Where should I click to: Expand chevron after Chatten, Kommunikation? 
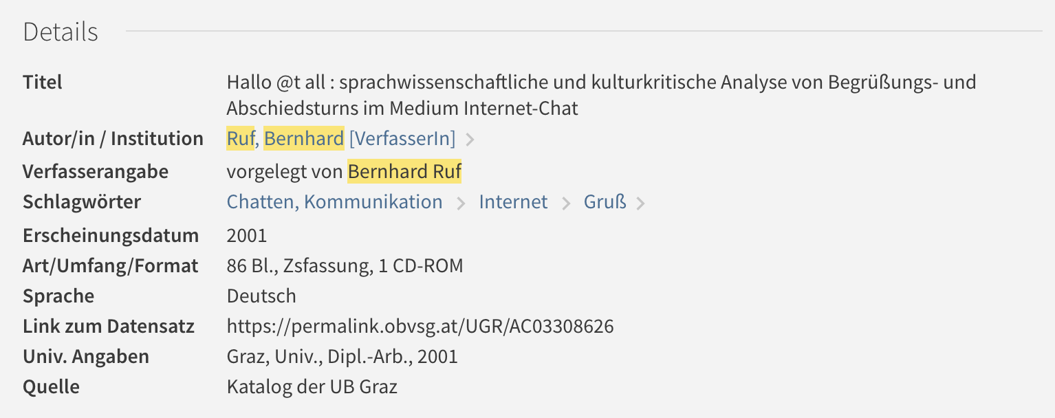click(462, 203)
